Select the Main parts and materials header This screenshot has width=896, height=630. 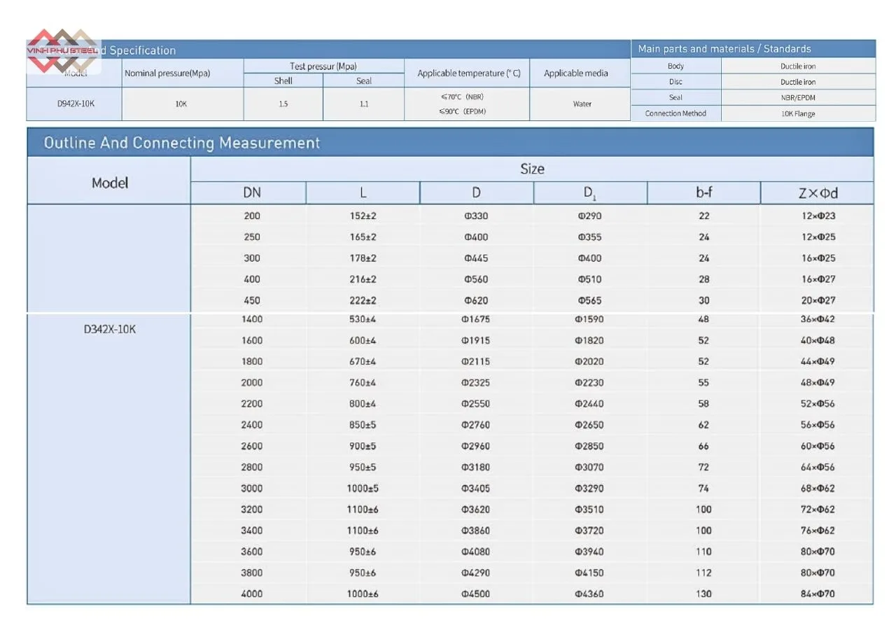click(724, 49)
